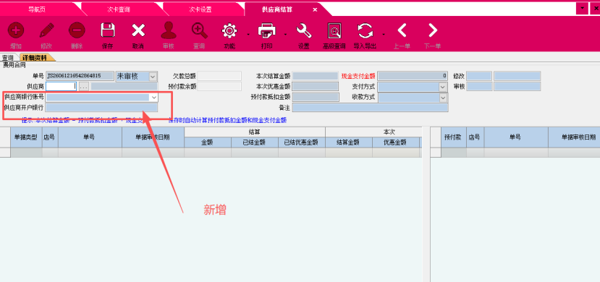600x282 pixels.
Task: Click the 删除 minus icon
Action: (77, 30)
